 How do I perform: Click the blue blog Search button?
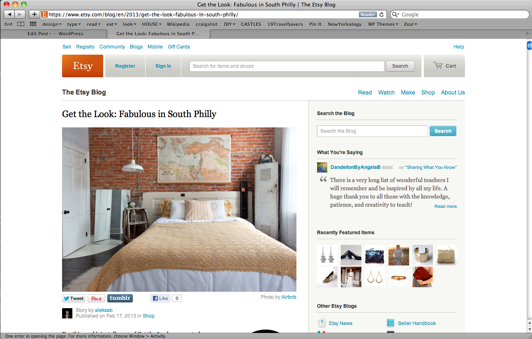click(x=443, y=131)
